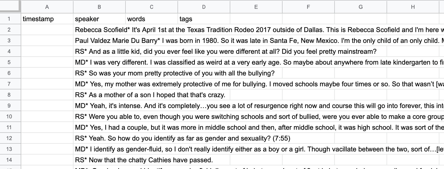The image size is (444, 169).
Task: Click the 'timestamp' cell
Action: click(x=47, y=19)
